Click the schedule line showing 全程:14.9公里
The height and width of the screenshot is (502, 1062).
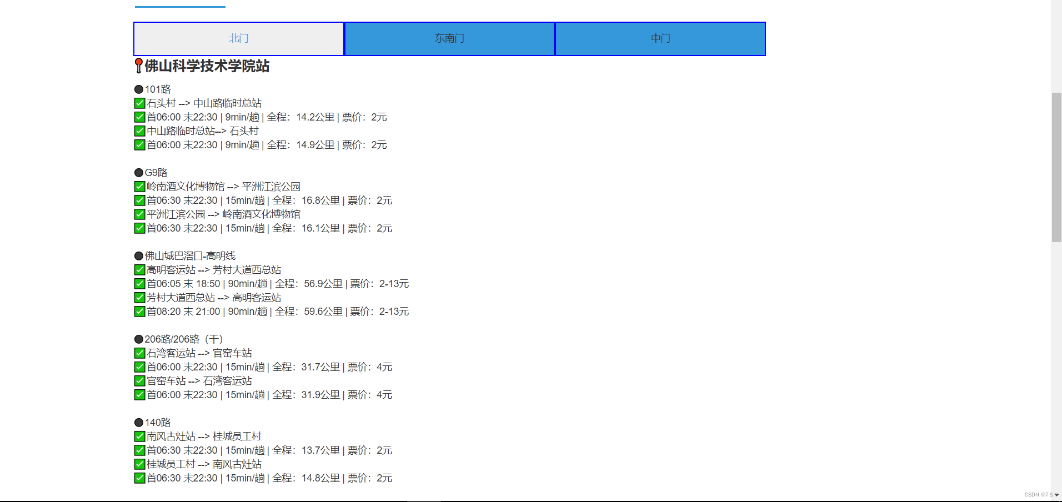267,145
